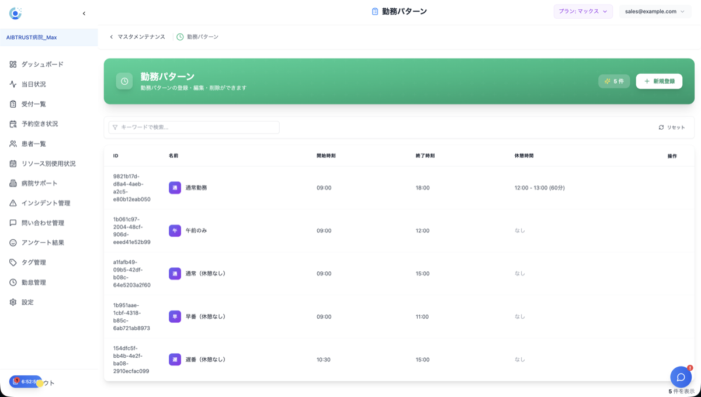This screenshot has width=701, height=397.
Task: Open インシデント管理 via its warning icon
Action: [x=12, y=203]
